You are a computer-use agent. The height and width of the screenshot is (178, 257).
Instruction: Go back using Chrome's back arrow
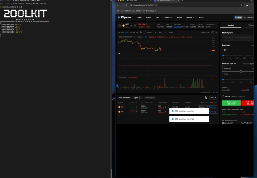(118, 5)
